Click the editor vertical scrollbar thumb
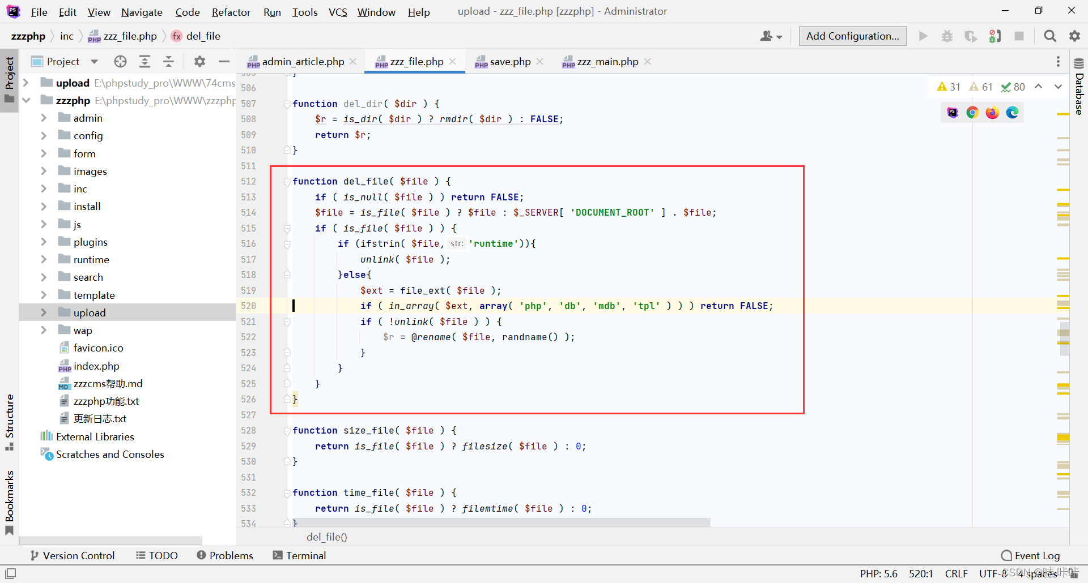Viewport: 1088px width, 583px height. [1064, 339]
